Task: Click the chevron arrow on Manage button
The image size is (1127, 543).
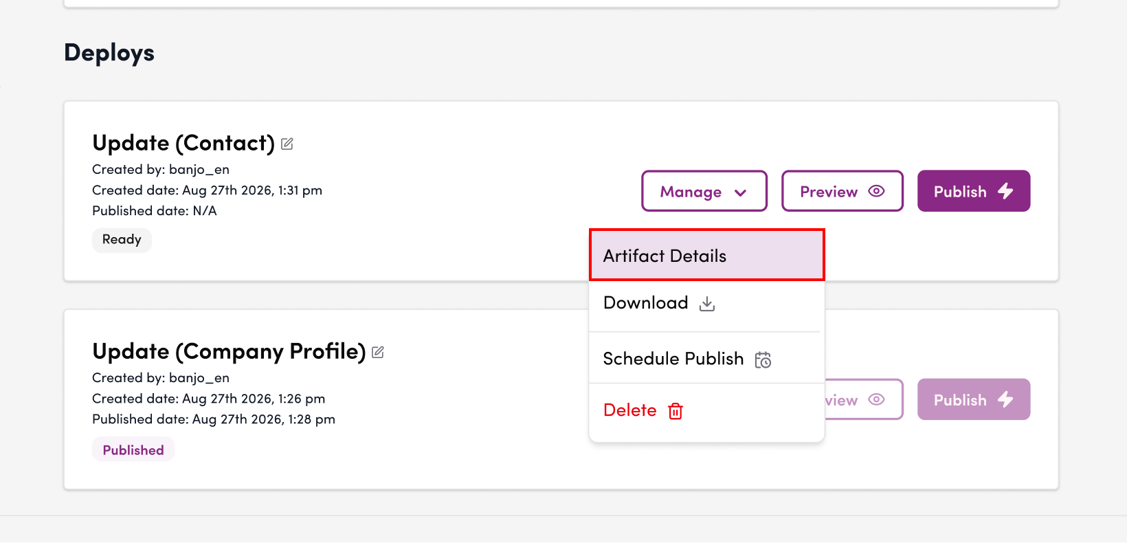Action: pyautogui.click(x=740, y=192)
